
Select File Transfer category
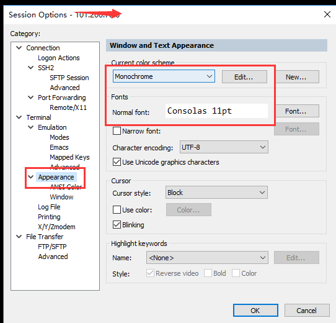click(x=45, y=237)
